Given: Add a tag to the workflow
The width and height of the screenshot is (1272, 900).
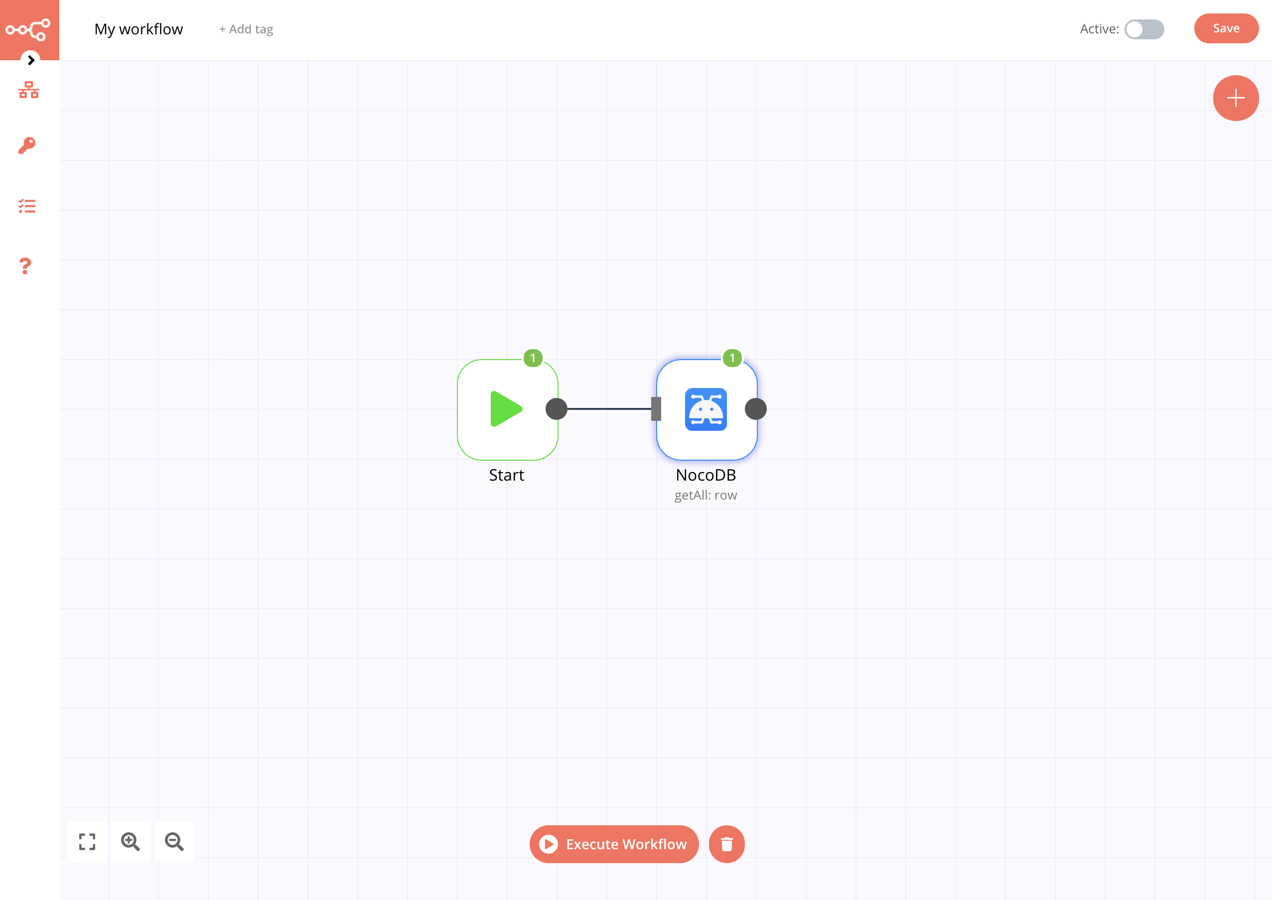Looking at the screenshot, I should [x=246, y=29].
